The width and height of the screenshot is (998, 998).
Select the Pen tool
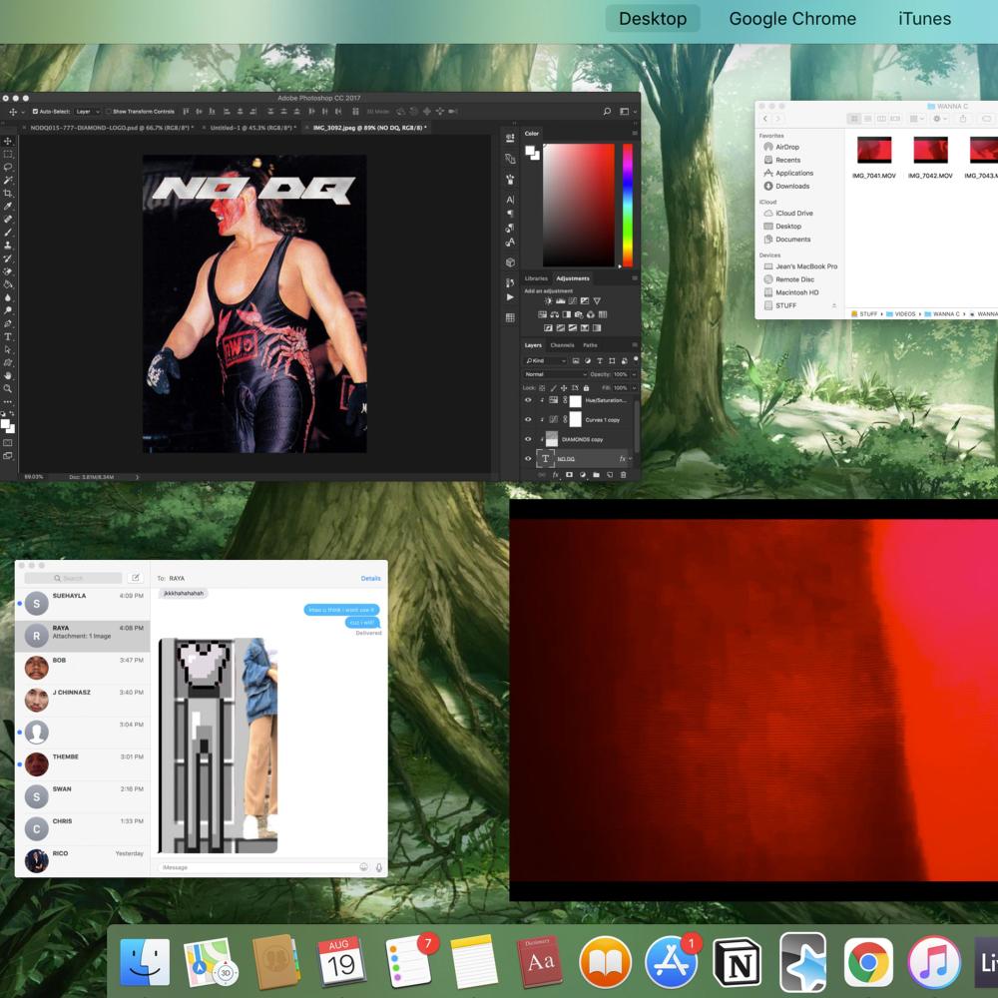click(8, 324)
